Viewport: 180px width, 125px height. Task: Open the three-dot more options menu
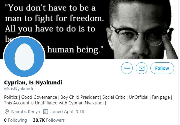127,68
